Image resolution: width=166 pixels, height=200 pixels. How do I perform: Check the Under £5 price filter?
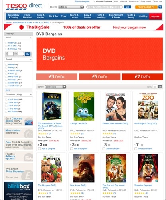6,43
